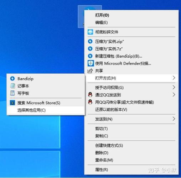The image size is (181, 178).
Task: Open the 打开方式(H) menu entry
Action: pyautogui.click(x=131, y=78)
